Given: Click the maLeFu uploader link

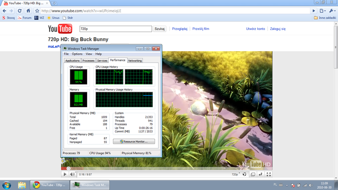Looking at the screenshot, I should click(55, 46).
